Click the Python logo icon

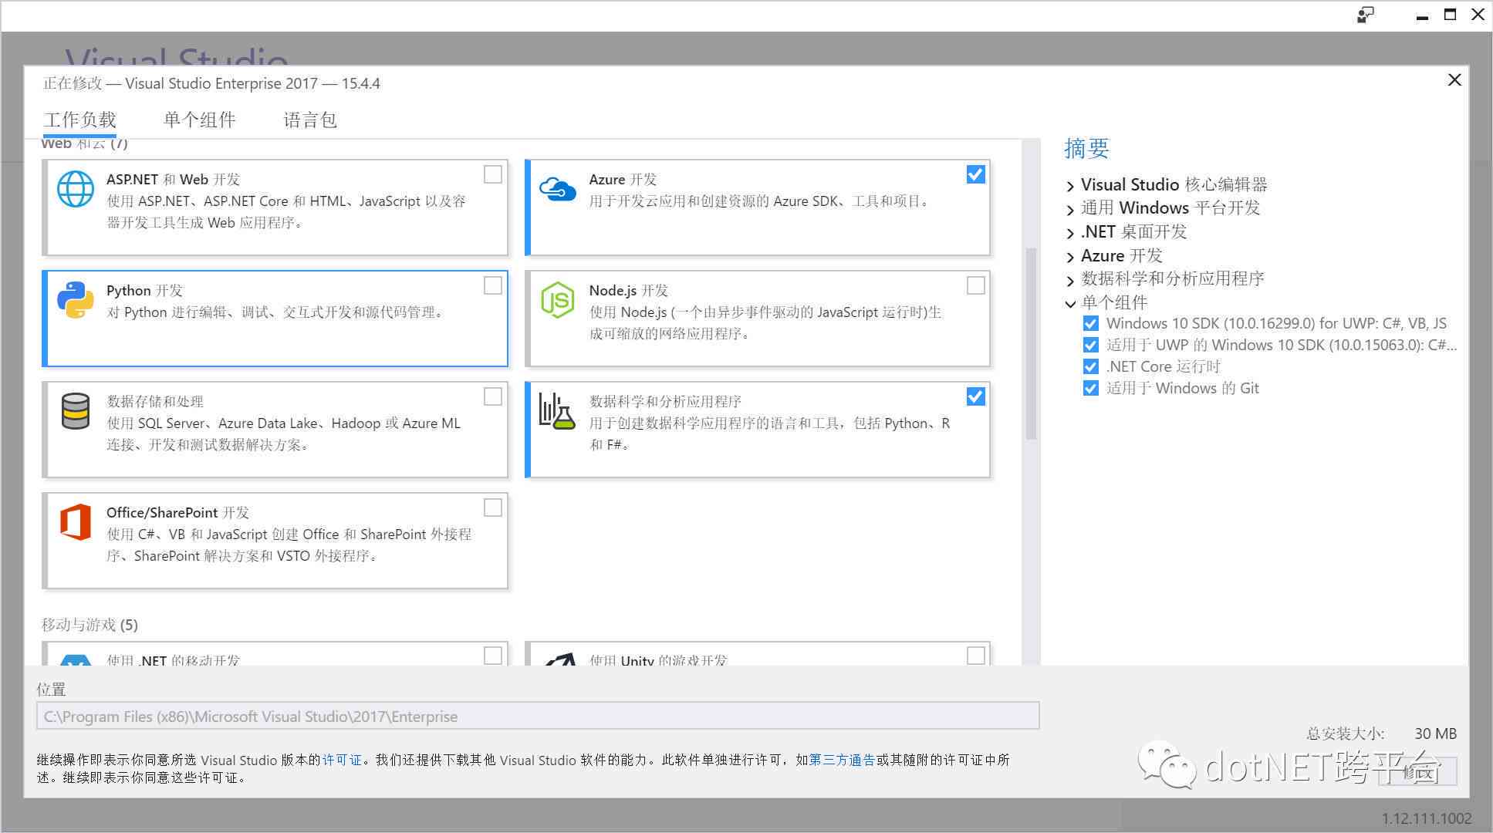pos(76,300)
